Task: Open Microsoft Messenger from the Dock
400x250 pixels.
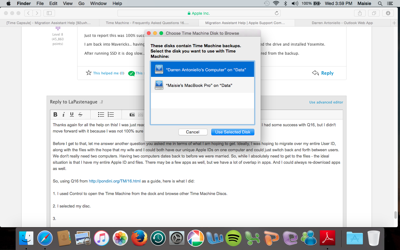Action: [309, 238]
